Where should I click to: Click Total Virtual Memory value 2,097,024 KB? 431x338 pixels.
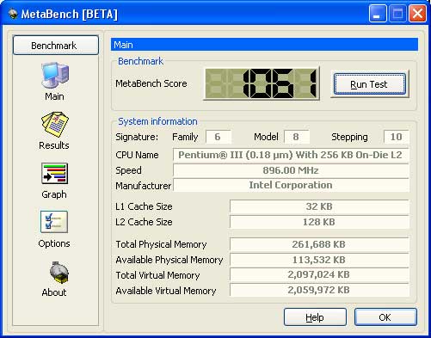point(319,274)
